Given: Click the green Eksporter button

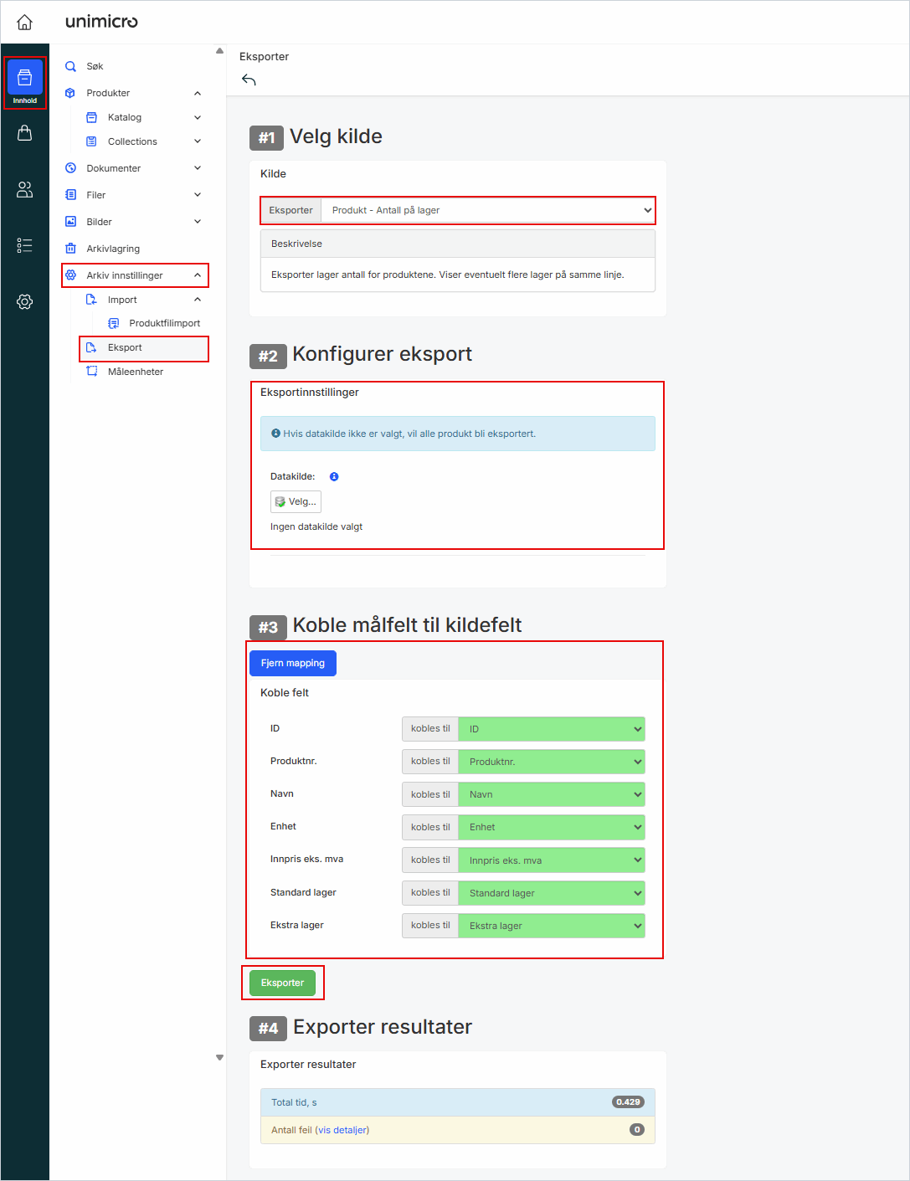Looking at the screenshot, I should pos(282,983).
